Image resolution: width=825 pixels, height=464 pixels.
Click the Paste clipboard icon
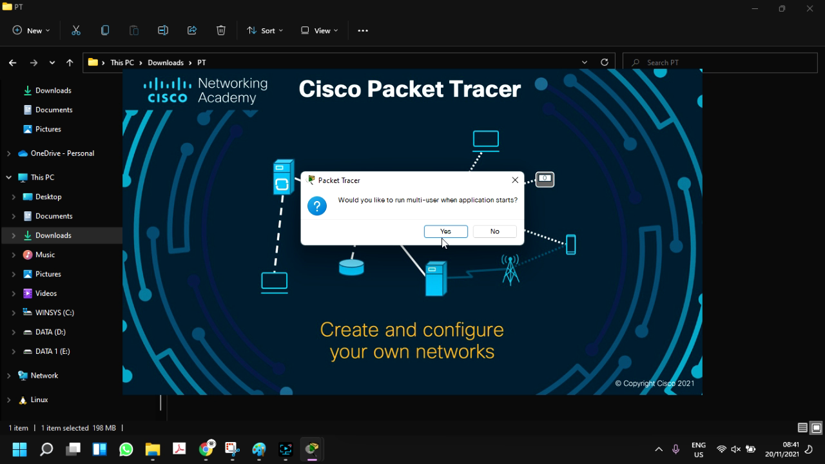tap(134, 30)
